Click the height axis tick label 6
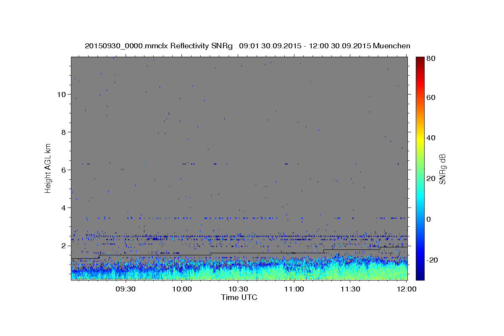The height and width of the screenshot is (336, 504). 64,170
